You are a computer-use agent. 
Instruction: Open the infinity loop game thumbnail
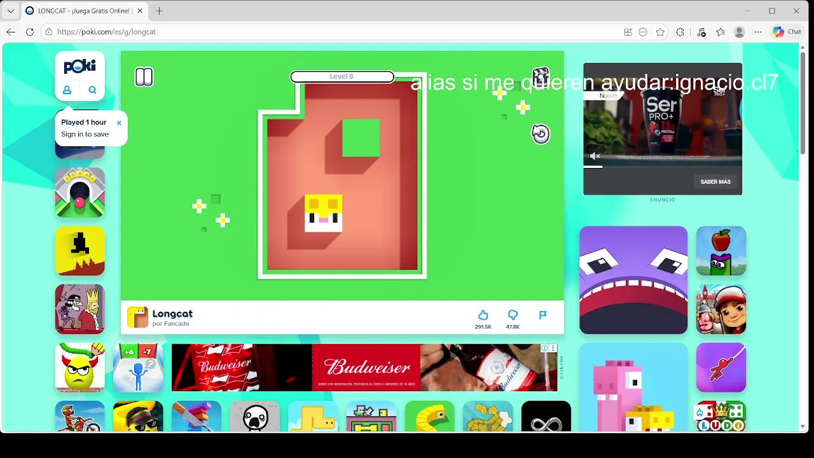coord(546,417)
